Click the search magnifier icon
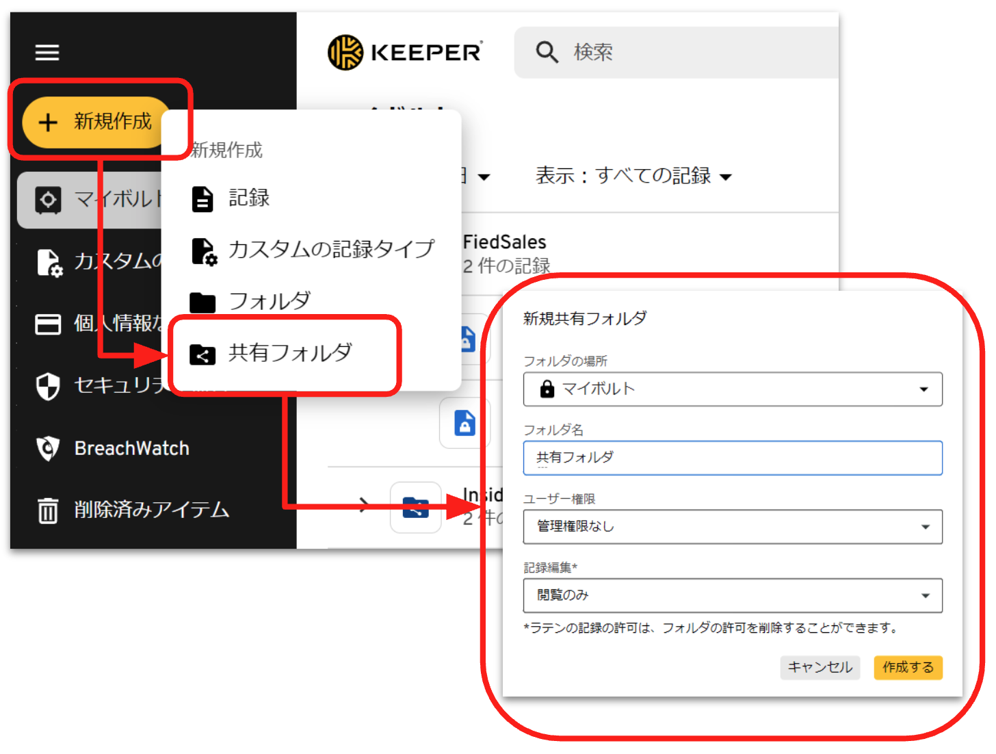The image size is (996, 754). (547, 52)
